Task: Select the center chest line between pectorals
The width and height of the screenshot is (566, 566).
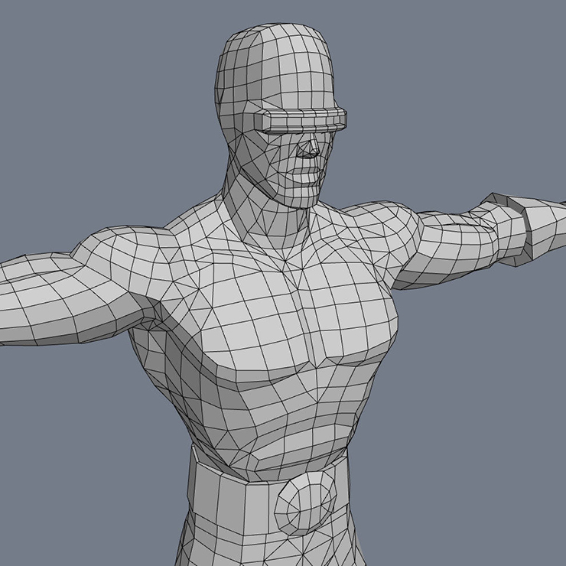Action: point(304,321)
